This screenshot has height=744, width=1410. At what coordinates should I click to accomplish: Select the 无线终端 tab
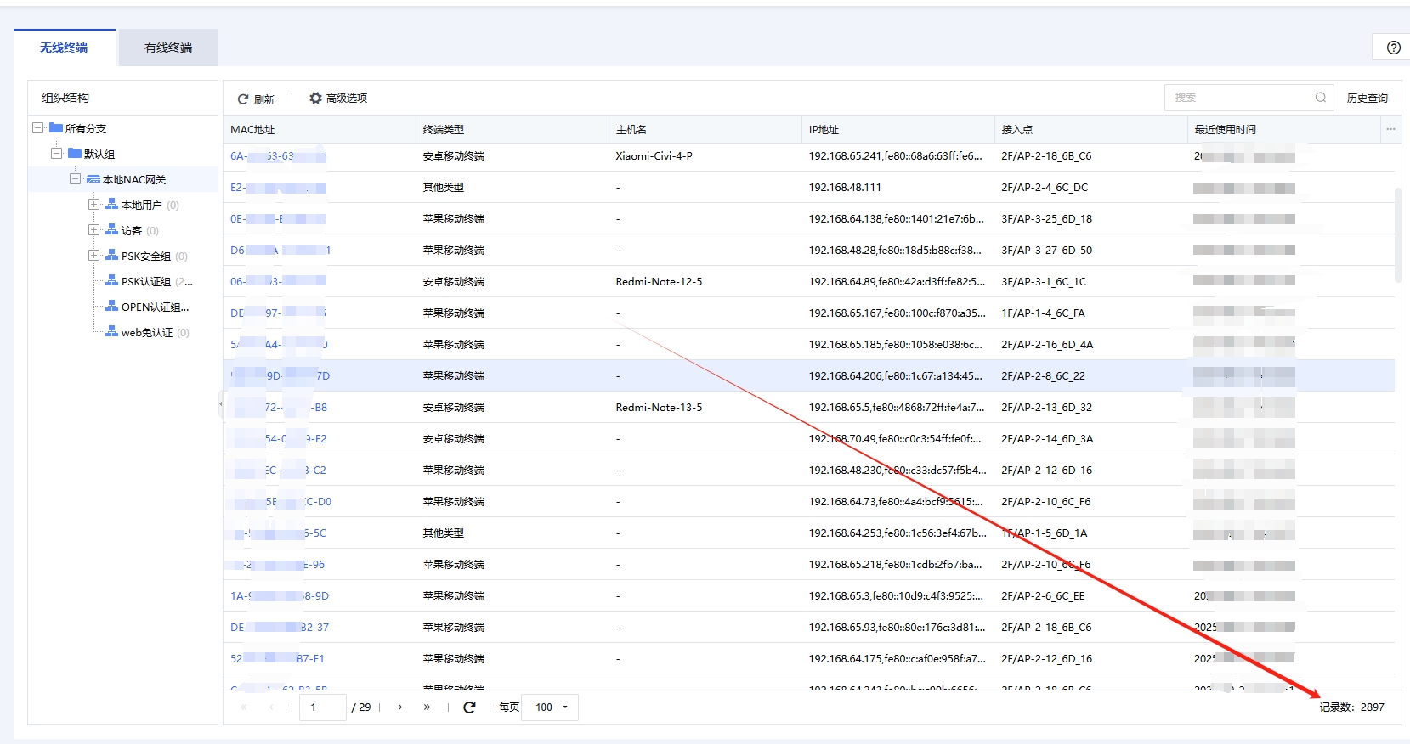[64, 48]
